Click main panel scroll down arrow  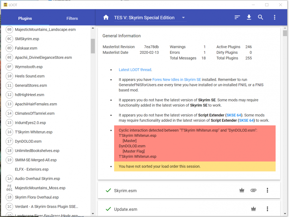pyautogui.click(x=285, y=214)
